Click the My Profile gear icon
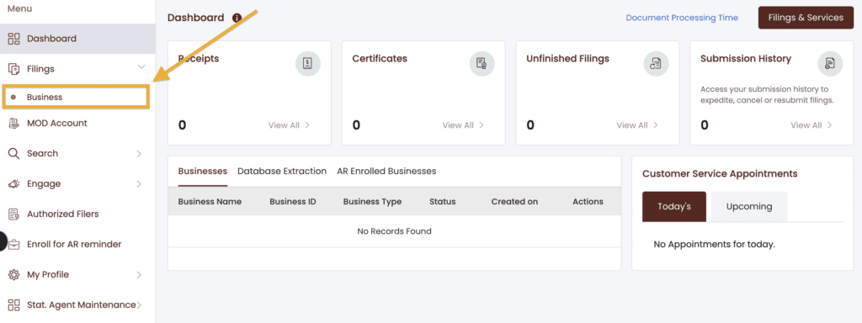Image resolution: width=862 pixels, height=323 pixels. [13, 275]
